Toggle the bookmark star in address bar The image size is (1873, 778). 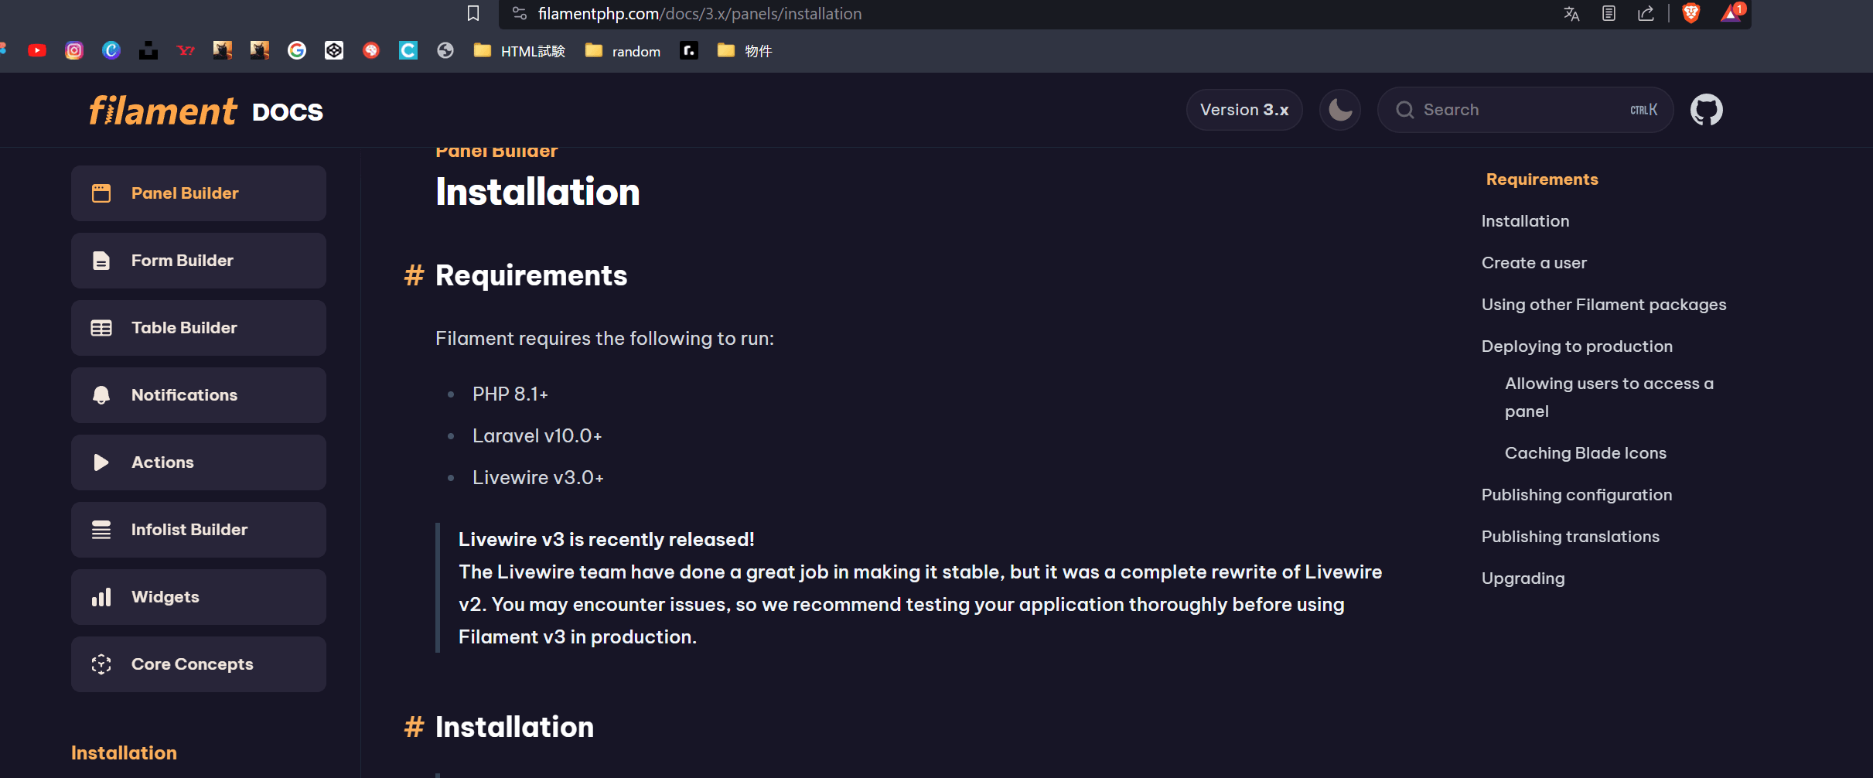coord(473,13)
